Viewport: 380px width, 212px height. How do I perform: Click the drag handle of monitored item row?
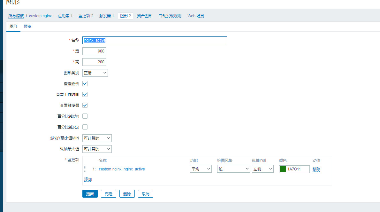85,169
